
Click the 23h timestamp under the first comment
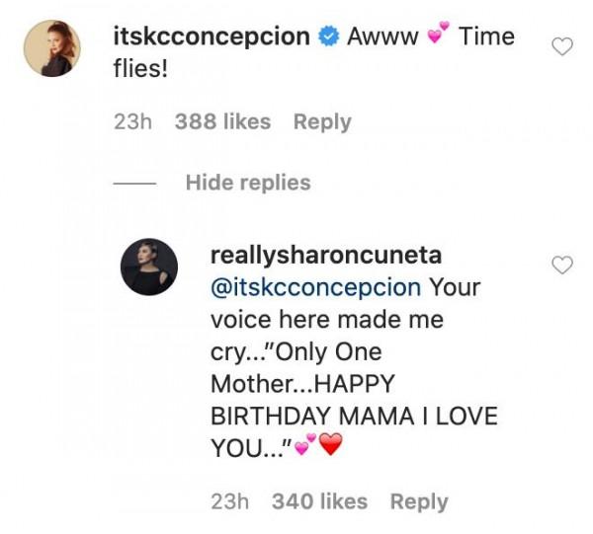tap(132, 122)
